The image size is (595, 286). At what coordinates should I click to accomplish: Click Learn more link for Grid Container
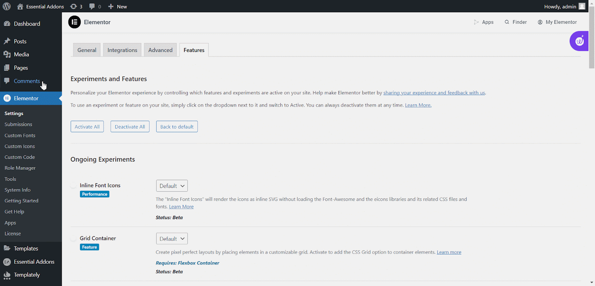click(x=449, y=252)
